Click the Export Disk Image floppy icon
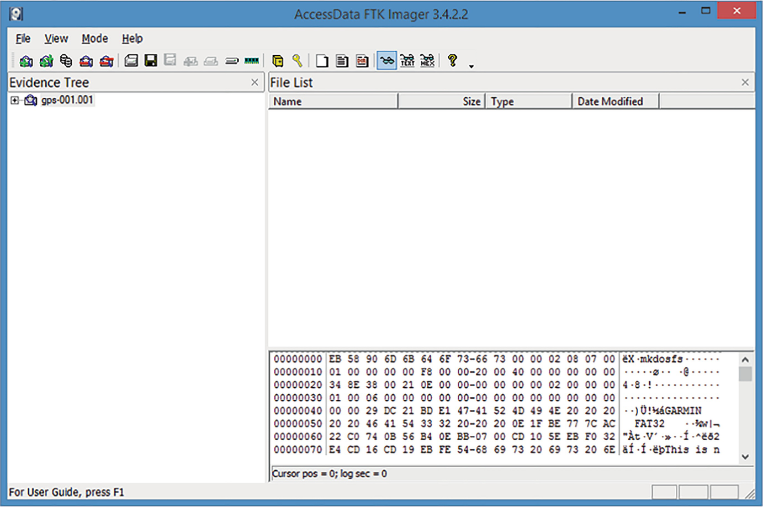This screenshot has height=507, width=763. coord(151,61)
